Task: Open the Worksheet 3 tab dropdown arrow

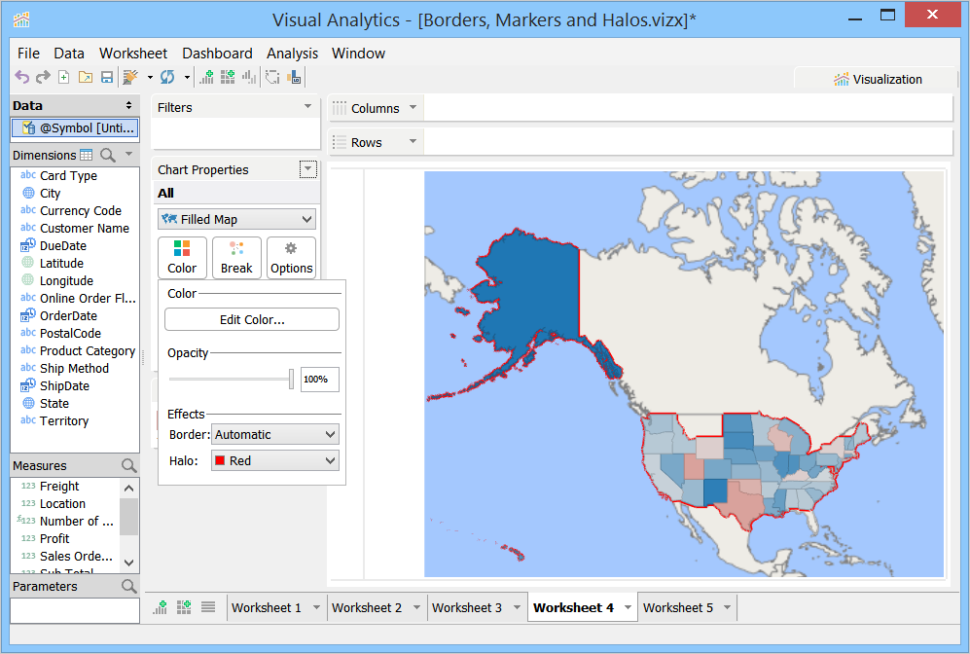Action: click(x=517, y=607)
